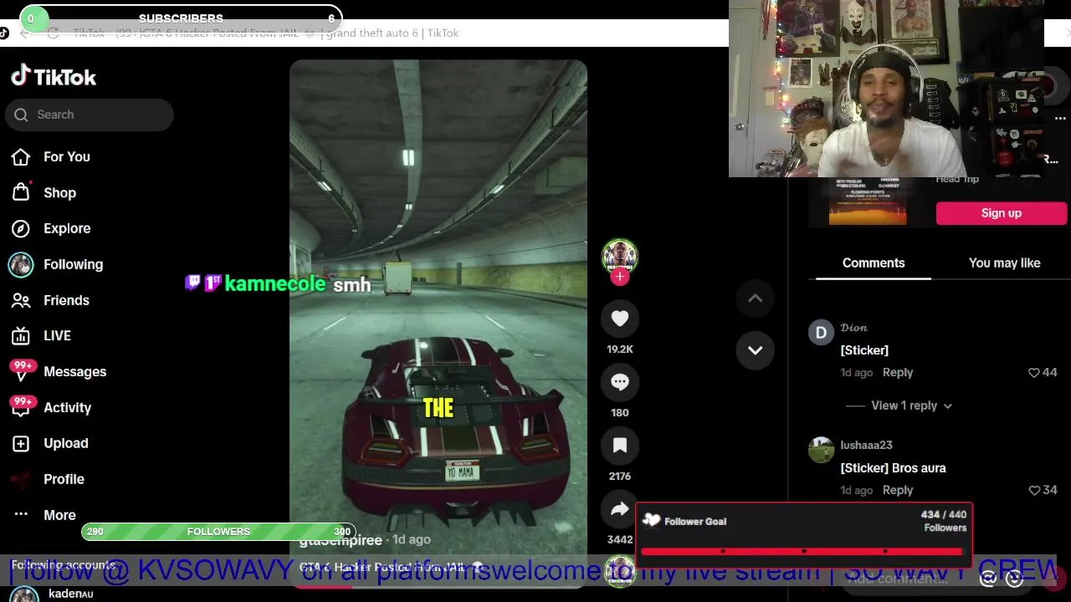
Task: Click the three-dots More icon
Action: (x=21, y=514)
